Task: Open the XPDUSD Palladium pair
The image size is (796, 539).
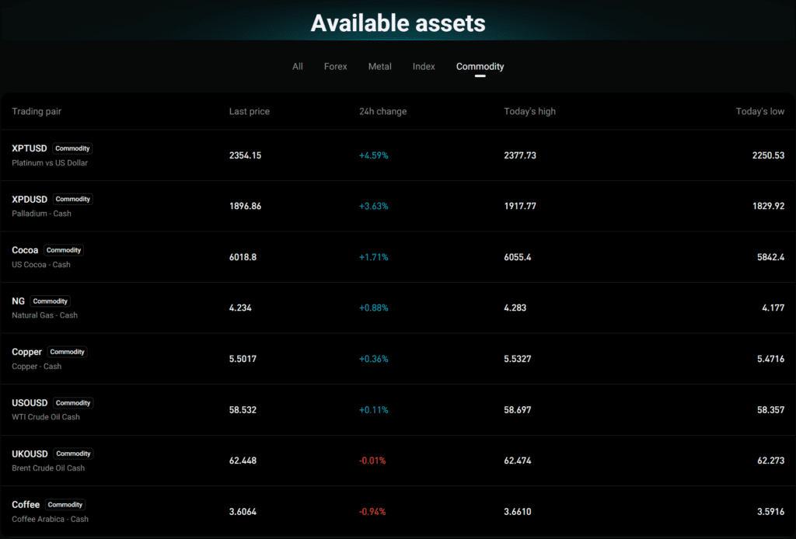Action: tap(30, 200)
